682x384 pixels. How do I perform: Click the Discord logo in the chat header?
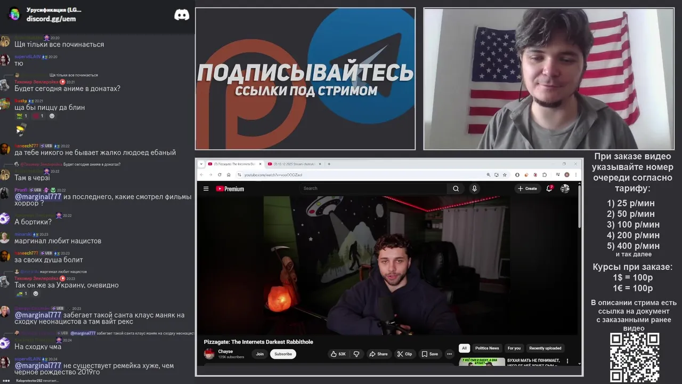tap(182, 14)
